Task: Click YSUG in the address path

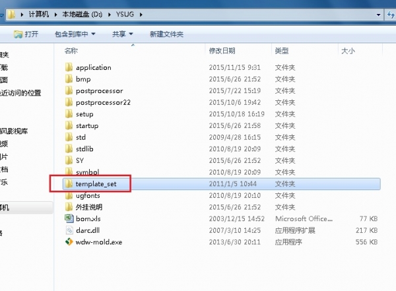Action: (x=125, y=15)
